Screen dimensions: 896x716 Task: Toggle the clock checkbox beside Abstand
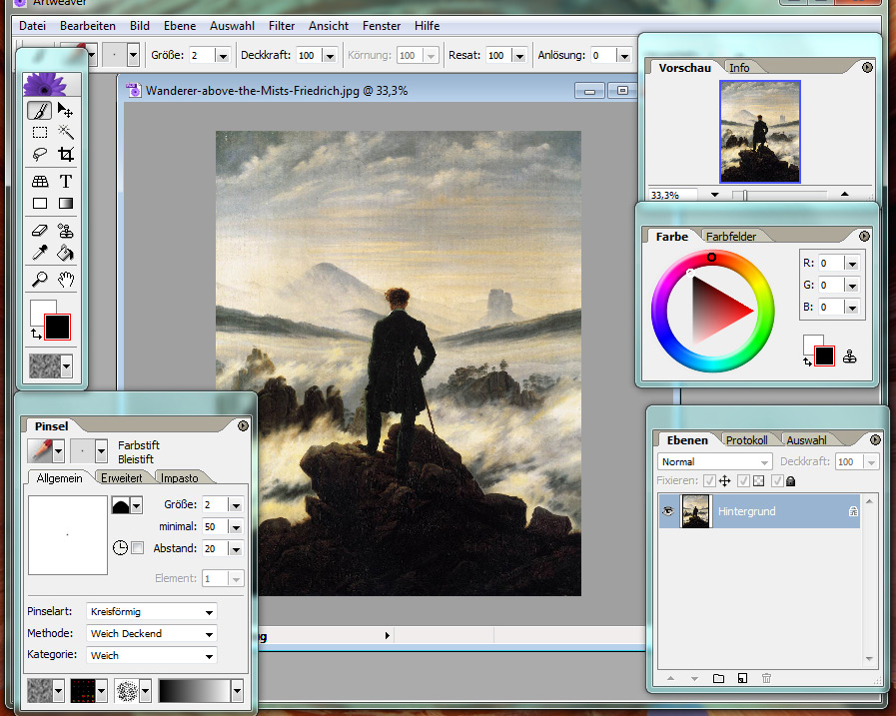[137, 548]
